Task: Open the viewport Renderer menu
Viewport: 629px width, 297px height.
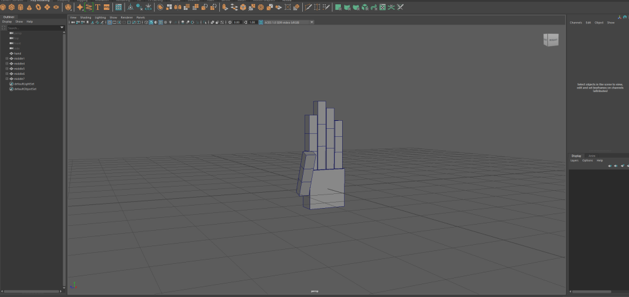Action: pos(127,18)
